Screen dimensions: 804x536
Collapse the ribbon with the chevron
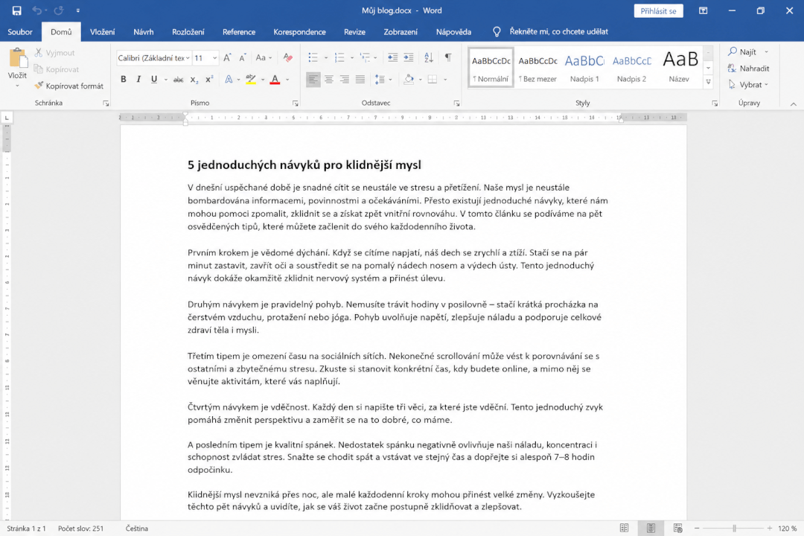pyautogui.click(x=794, y=103)
